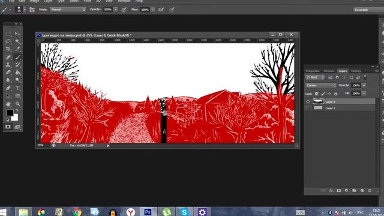
Task: Reset default foreground and background colors
Action: tap(8, 120)
